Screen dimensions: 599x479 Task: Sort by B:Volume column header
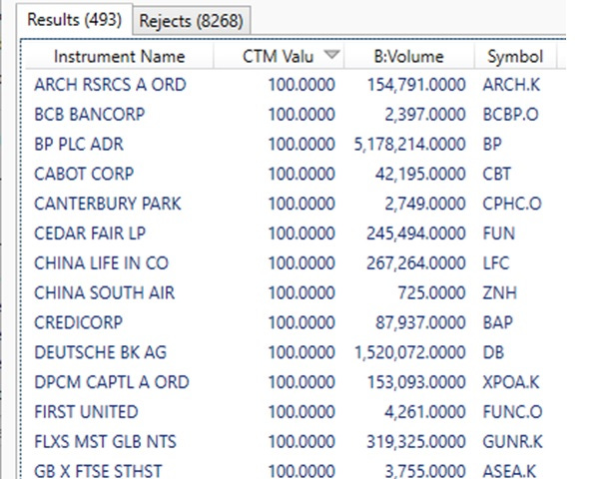point(408,57)
